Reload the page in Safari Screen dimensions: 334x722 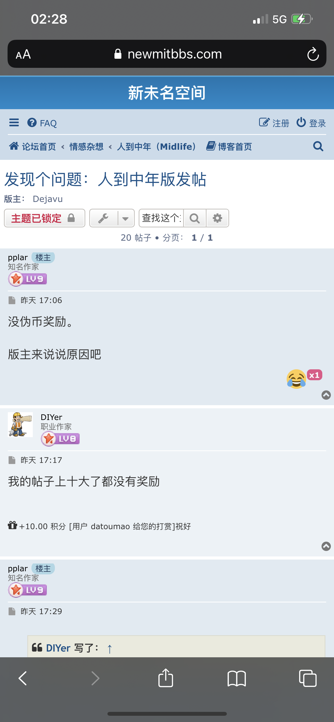pyautogui.click(x=313, y=54)
